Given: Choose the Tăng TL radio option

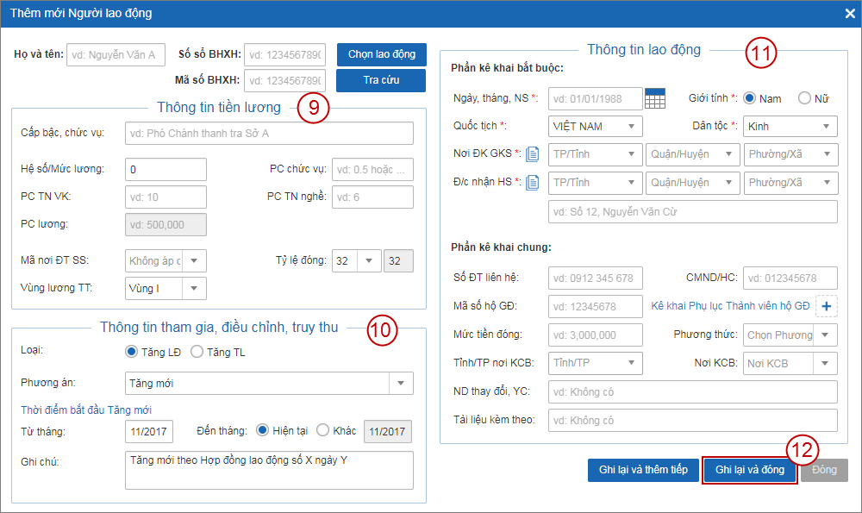Looking at the screenshot, I should [197, 352].
